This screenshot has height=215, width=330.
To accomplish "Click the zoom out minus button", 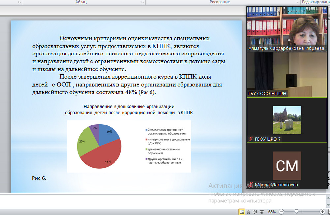I will click(x=281, y=212).
